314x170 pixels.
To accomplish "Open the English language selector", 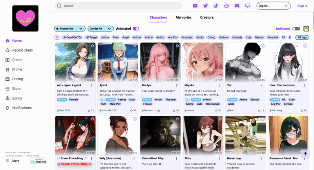I will click(273, 6).
